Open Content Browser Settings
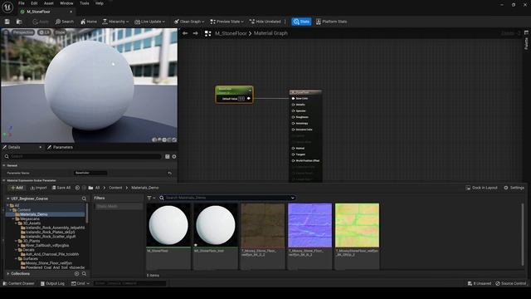This screenshot has height=299, width=531. point(514,188)
